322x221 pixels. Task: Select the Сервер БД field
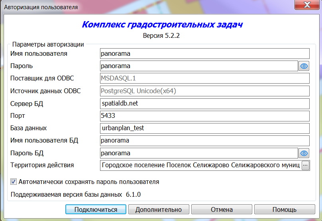coord(204,104)
